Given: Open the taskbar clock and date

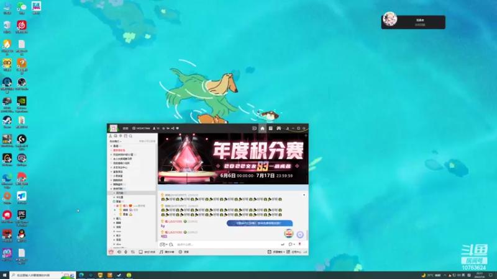Looking at the screenshot, I should click(480, 275).
